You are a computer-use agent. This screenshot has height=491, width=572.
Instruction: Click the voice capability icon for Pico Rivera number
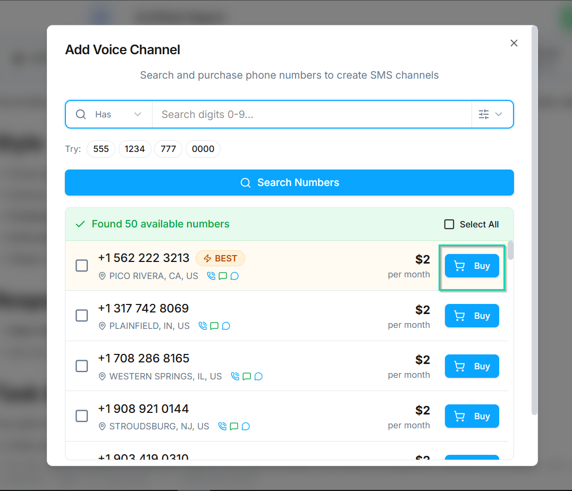(x=211, y=276)
